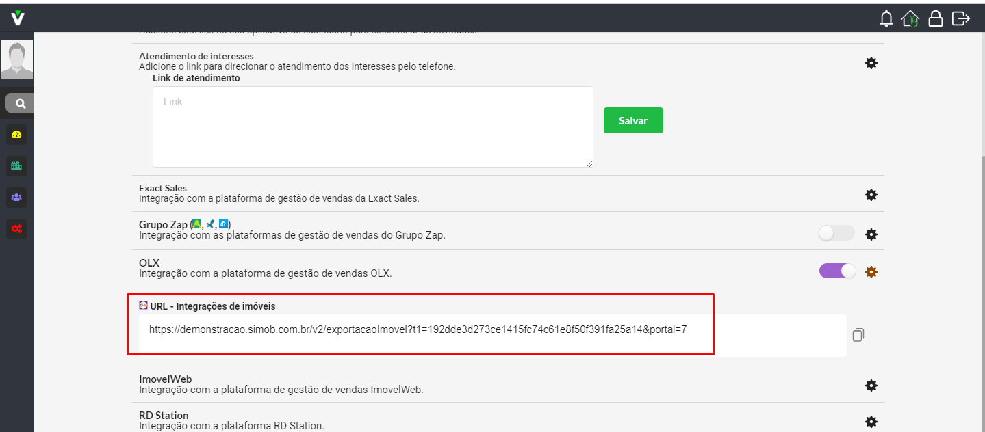Expand RD Station settings gear
This screenshot has height=432, width=985.
click(x=871, y=421)
